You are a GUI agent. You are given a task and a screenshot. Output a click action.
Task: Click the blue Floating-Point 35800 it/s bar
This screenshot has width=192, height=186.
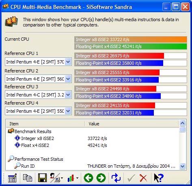click(119, 63)
